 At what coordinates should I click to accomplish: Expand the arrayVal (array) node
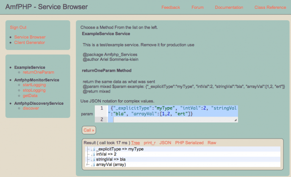tap(88, 164)
